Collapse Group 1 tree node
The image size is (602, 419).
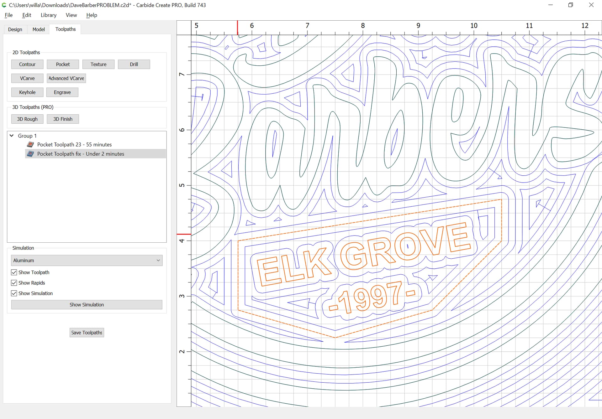(x=12, y=136)
